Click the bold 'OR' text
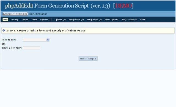 point(4,44)
